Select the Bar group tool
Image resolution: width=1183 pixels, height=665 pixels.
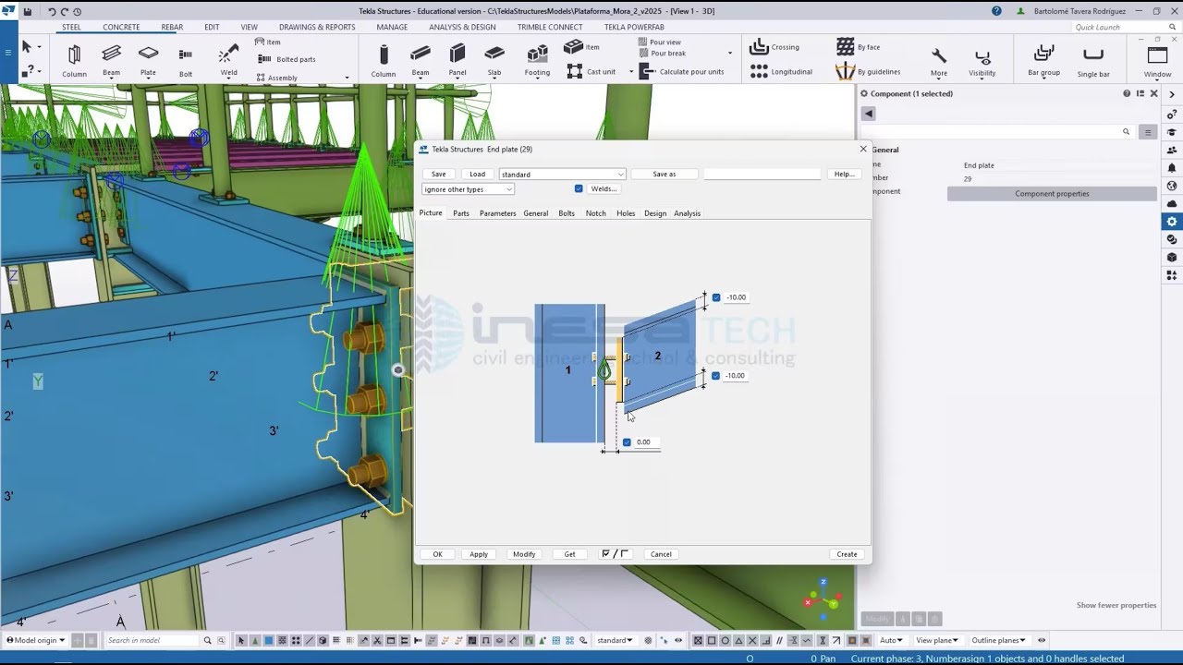pyautogui.click(x=1043, y=62)
